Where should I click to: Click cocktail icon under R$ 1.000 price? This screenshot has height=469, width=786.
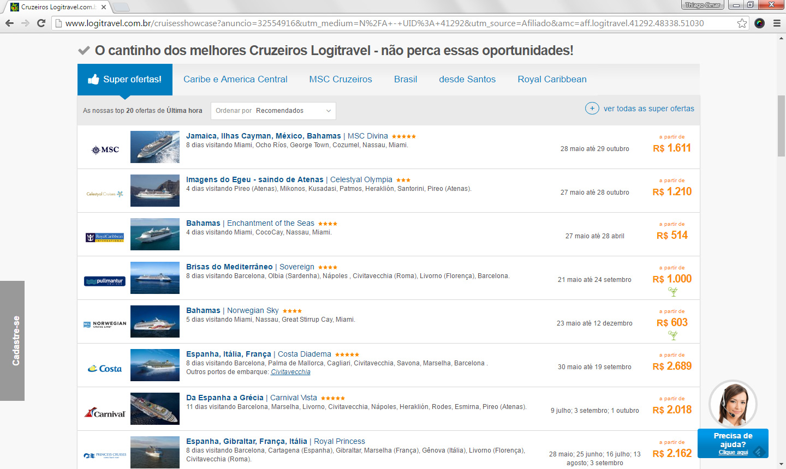coord(673,292)
